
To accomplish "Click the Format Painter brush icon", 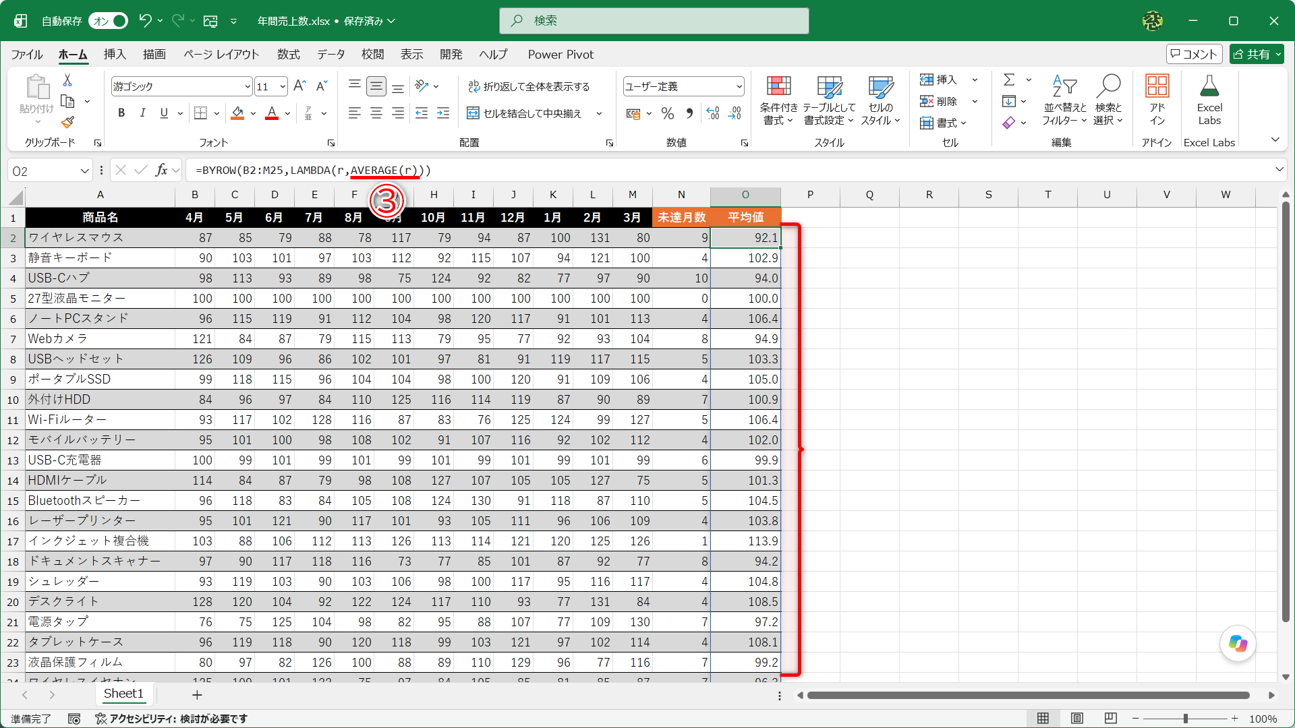I will click(x=67, y=122).
